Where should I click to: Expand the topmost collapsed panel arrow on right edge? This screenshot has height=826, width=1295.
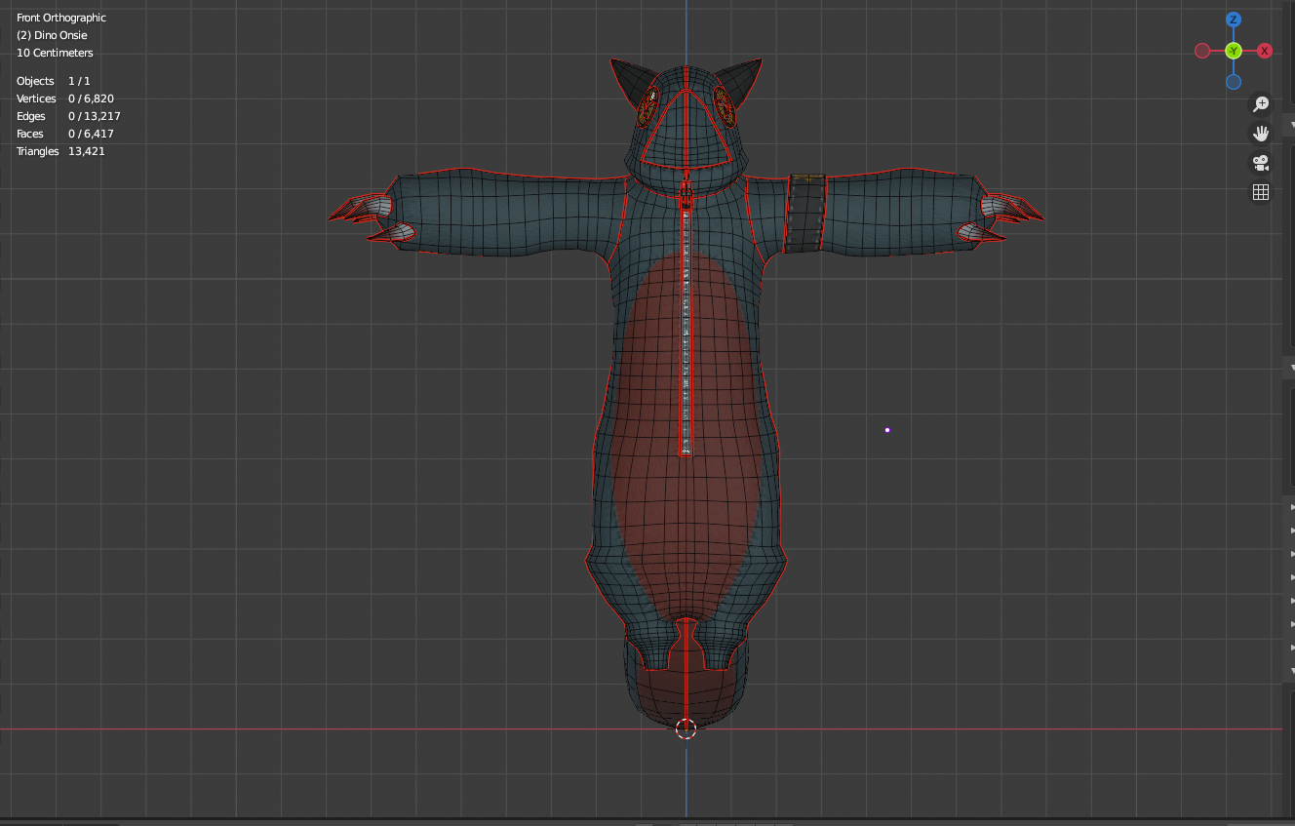pos(1291,508)
